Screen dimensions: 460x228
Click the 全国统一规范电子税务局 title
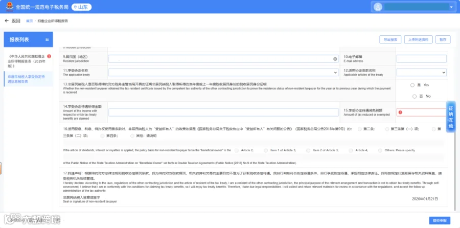point(42,7)
